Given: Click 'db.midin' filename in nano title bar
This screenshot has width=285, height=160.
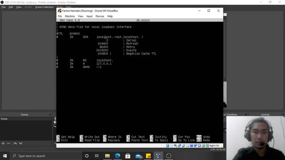Looking at the screenshot, I should 143,20.
